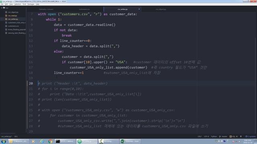Click line number 20 in gutter

31,84
